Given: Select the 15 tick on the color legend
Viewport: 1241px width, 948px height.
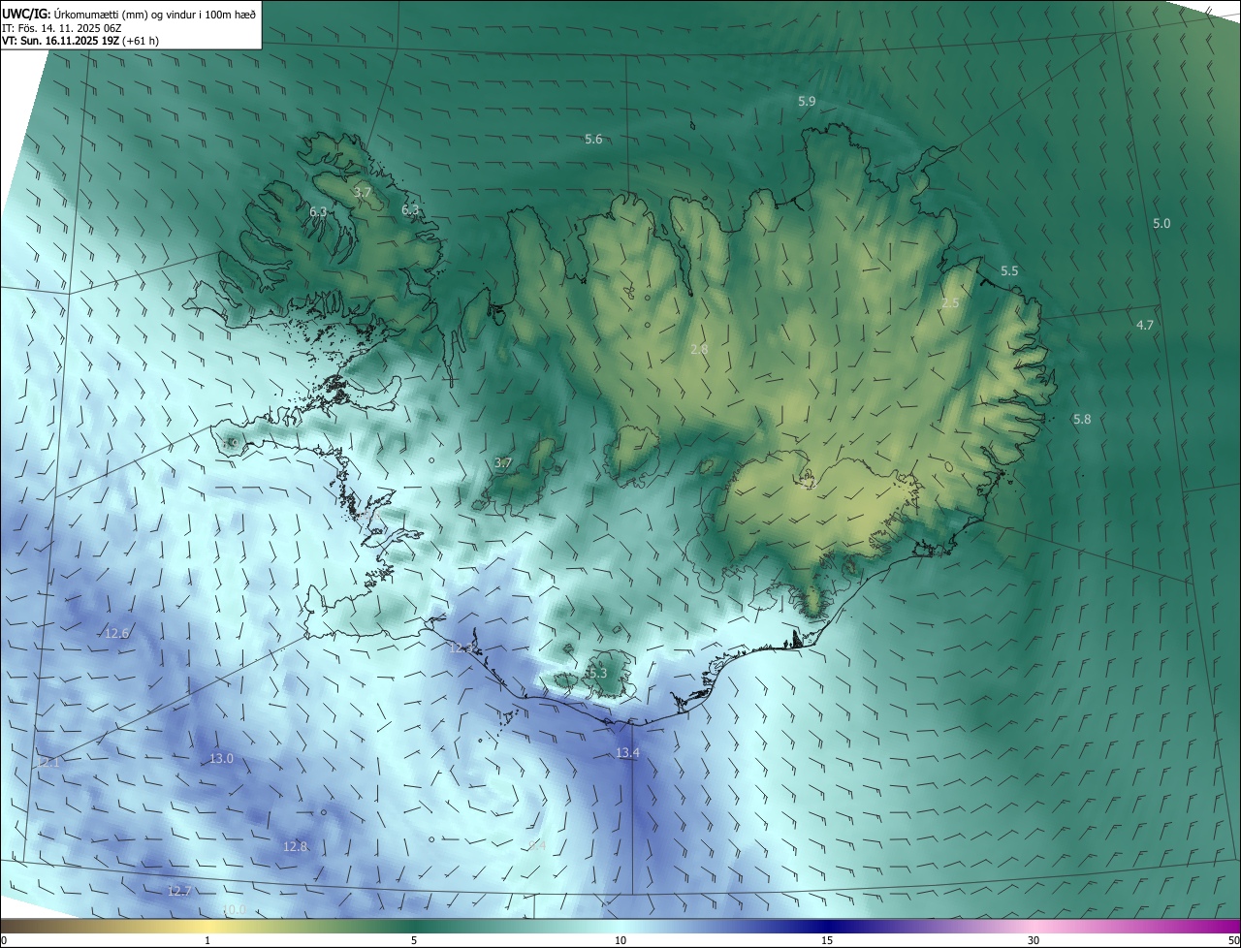Looking at the screenshot, I should pos(827,940).
